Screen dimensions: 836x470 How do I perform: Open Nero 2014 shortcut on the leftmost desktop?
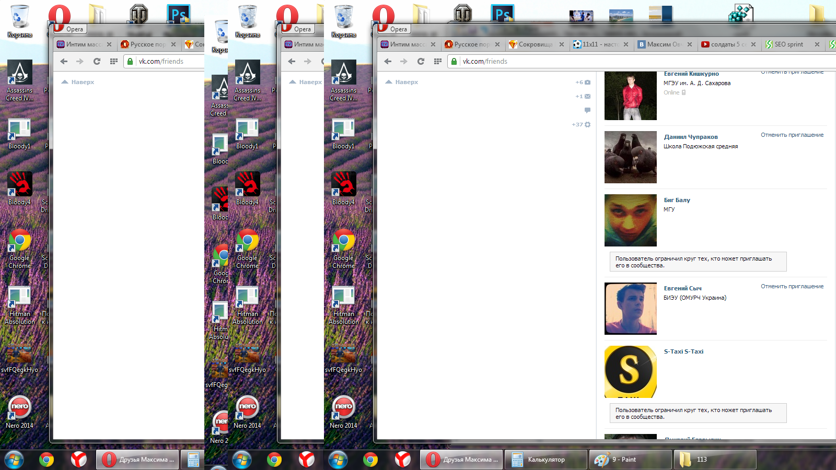click(19, 412)
